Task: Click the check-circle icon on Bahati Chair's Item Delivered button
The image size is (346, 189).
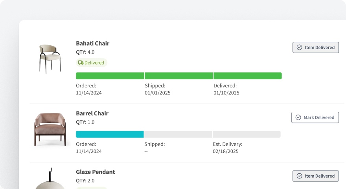Action: point(299,48)
